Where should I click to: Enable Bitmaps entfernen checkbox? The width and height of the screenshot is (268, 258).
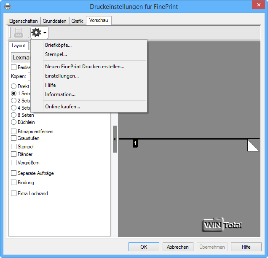[13, 132]
